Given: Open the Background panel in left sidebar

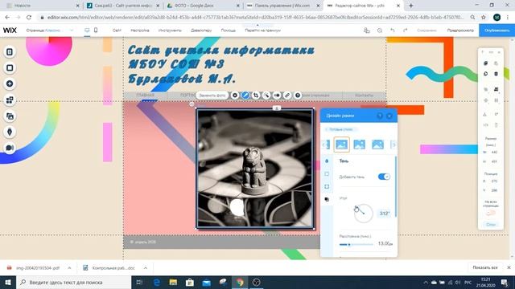Looking at the screenshot, I should click(x=10, y=67).
